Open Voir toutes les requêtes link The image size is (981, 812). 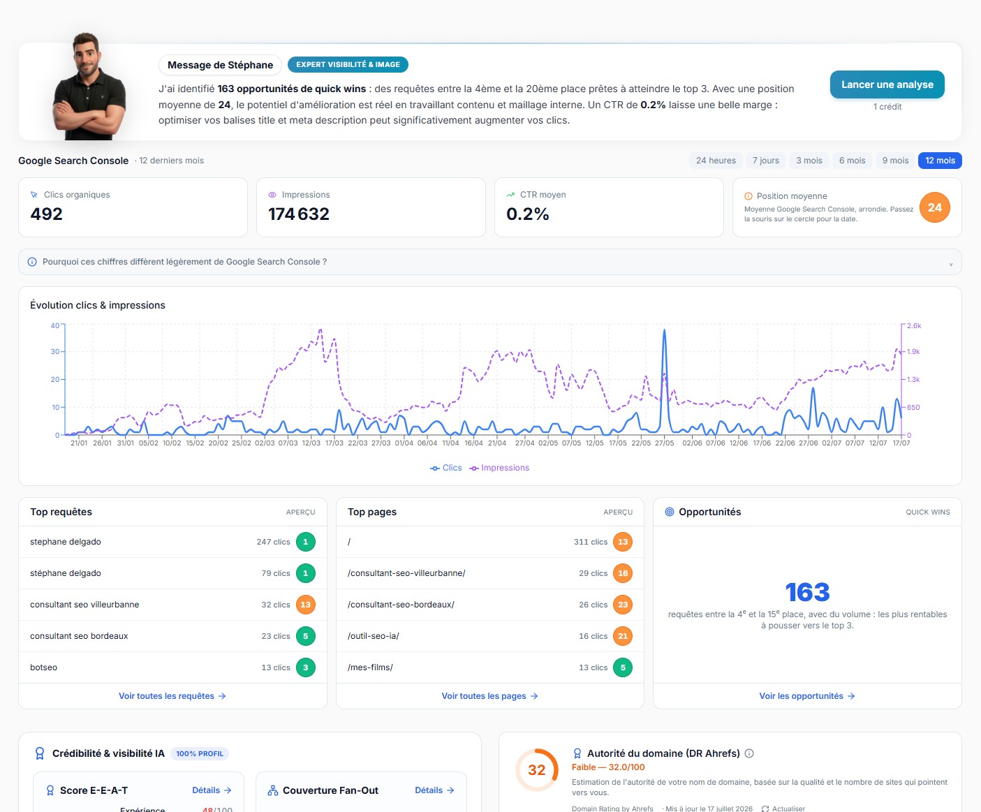point(172,696)
